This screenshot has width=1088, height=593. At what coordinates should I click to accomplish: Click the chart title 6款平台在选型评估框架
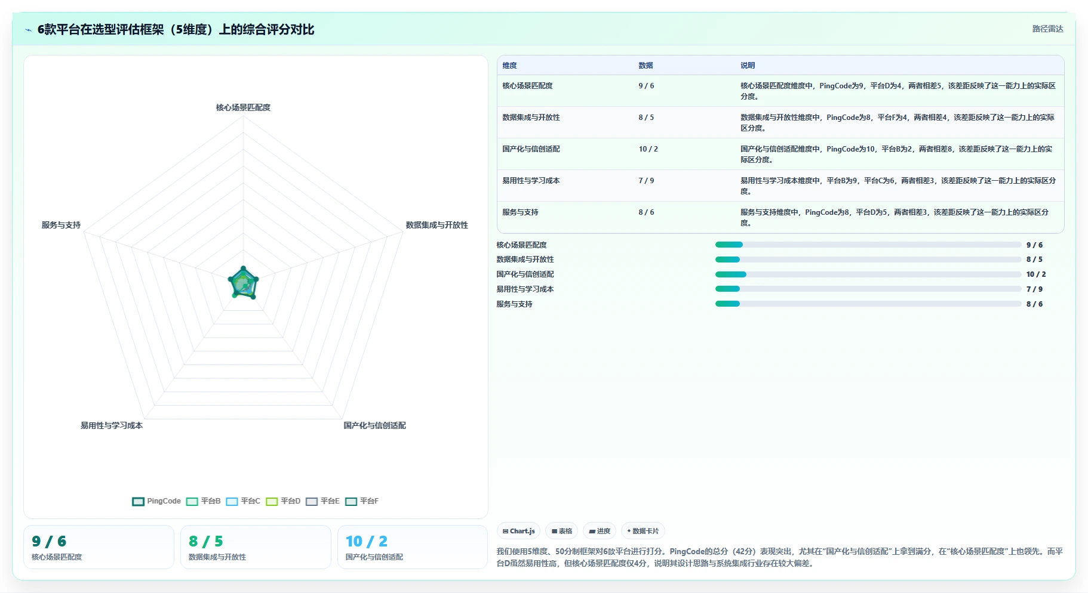[176, 30]
